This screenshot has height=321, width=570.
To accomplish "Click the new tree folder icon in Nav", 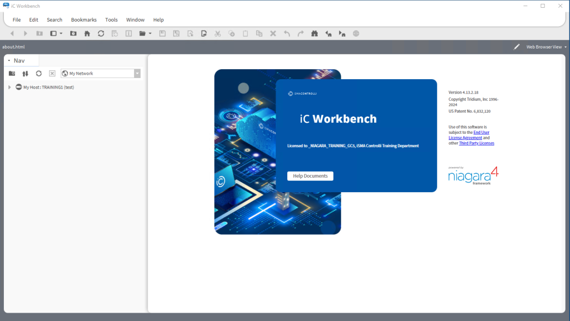I will (x=12, y=74).
